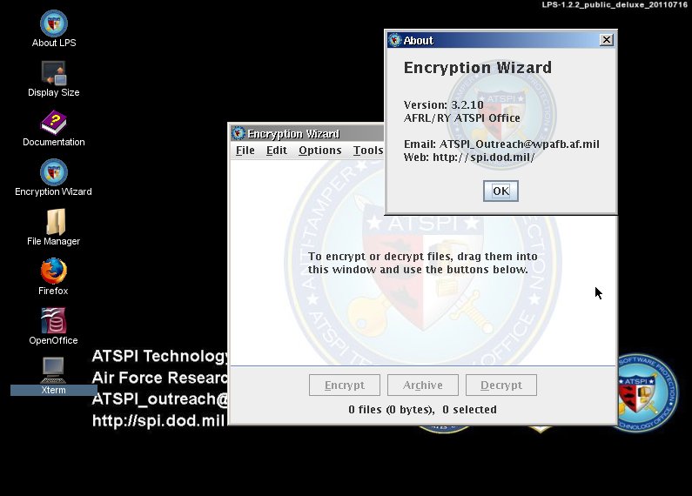Click the '0 files (0 bytes), 0 selected' status

point(422,410)
